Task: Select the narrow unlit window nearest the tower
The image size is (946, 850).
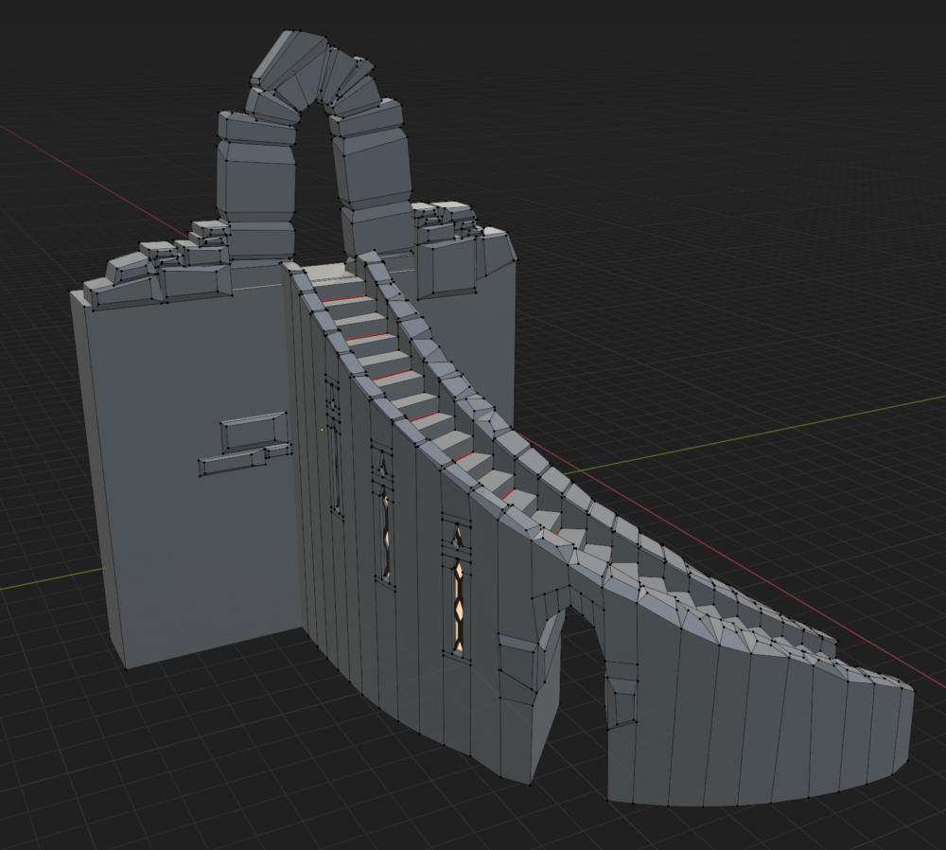Action: pyautogui.click(x=334, y=469)
